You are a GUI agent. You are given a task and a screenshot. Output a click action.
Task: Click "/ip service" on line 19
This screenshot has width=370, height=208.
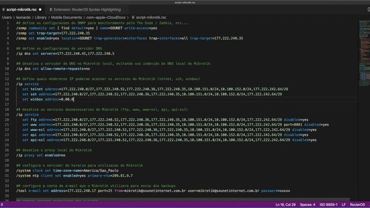27,114
